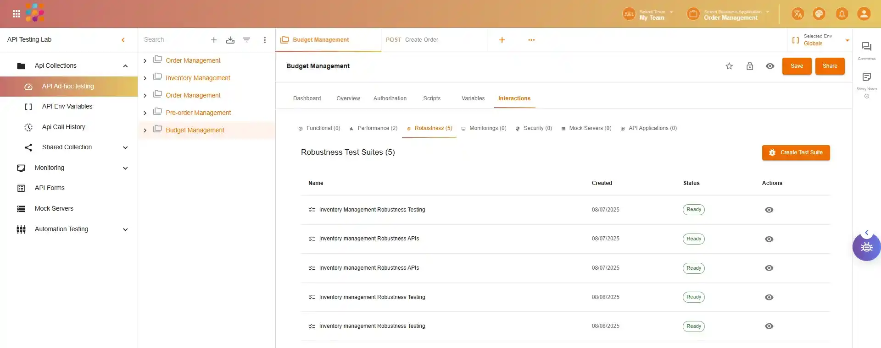Toggle eye icon beside Save button

pyautogui.click(x=770, y=66)
